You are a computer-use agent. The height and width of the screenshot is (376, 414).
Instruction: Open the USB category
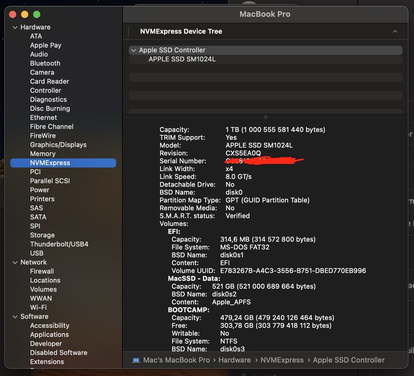coord(37,253)
